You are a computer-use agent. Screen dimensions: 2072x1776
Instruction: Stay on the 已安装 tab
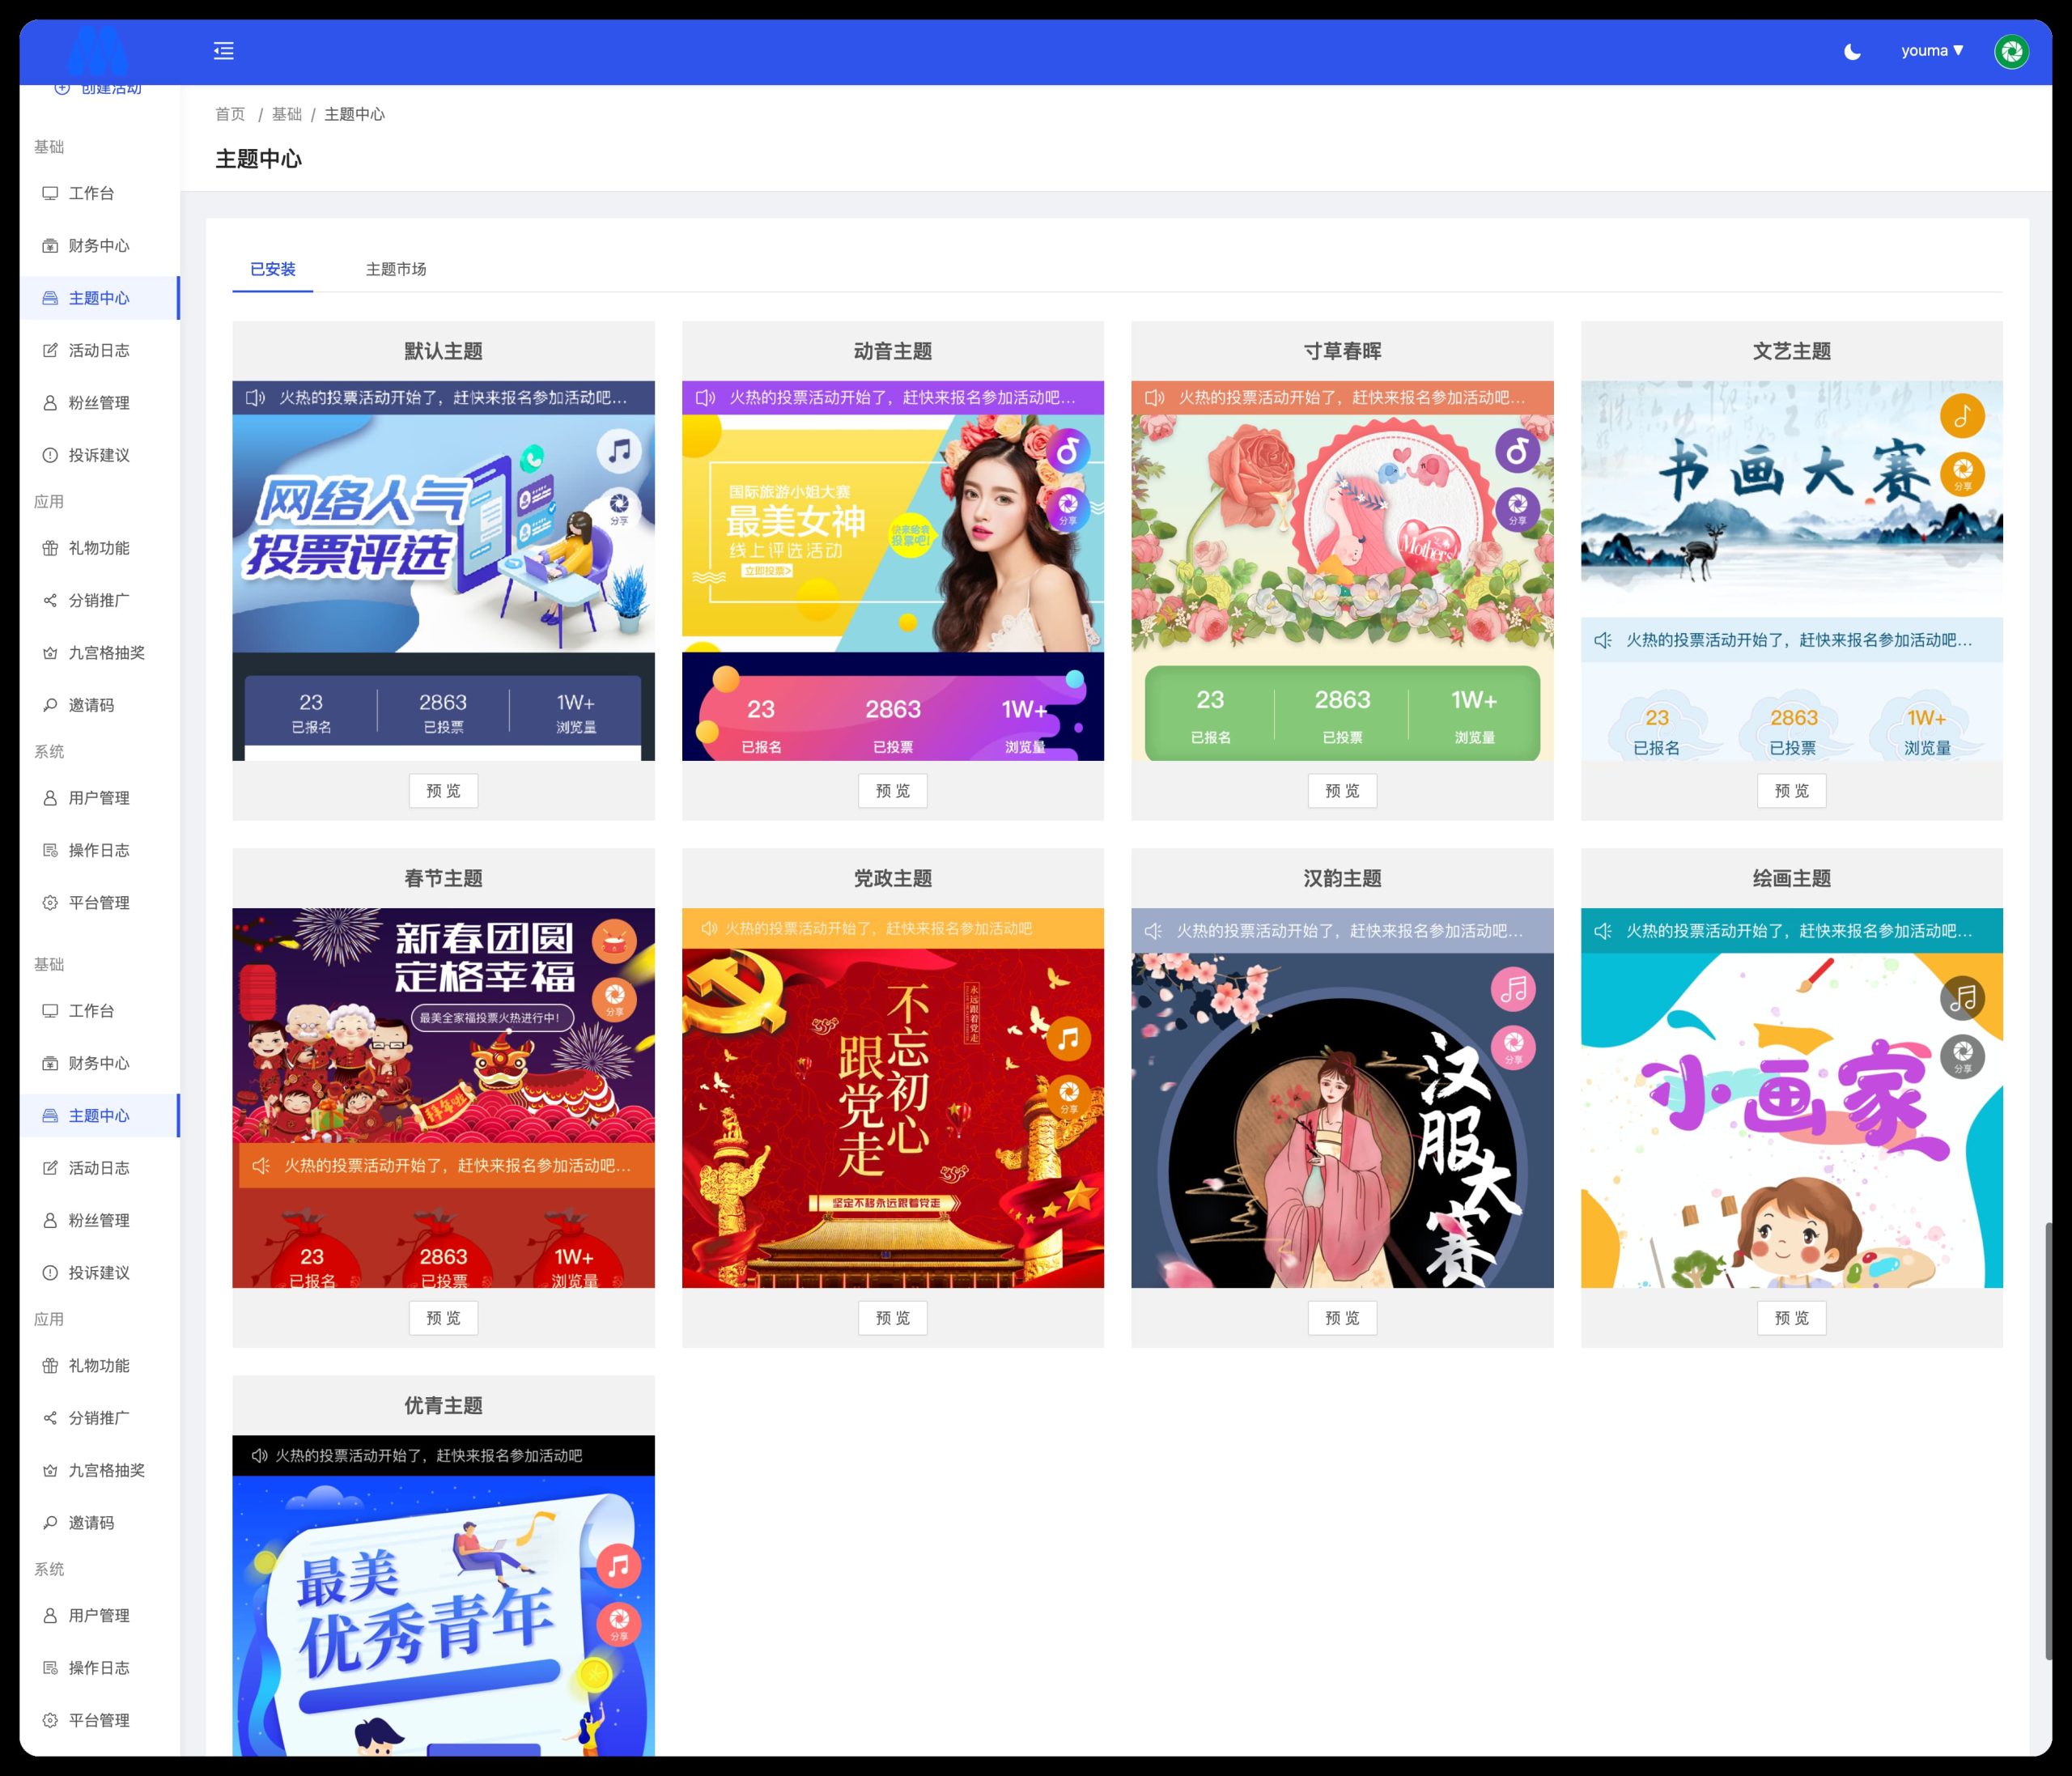pos(271,269)
